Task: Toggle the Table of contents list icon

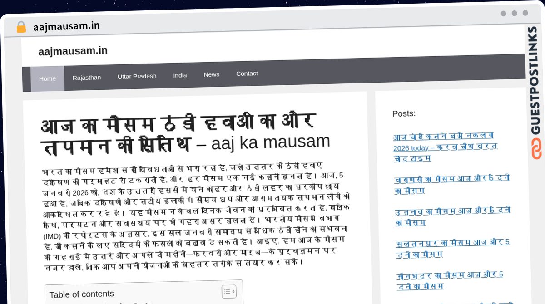Action: point(229,291)
